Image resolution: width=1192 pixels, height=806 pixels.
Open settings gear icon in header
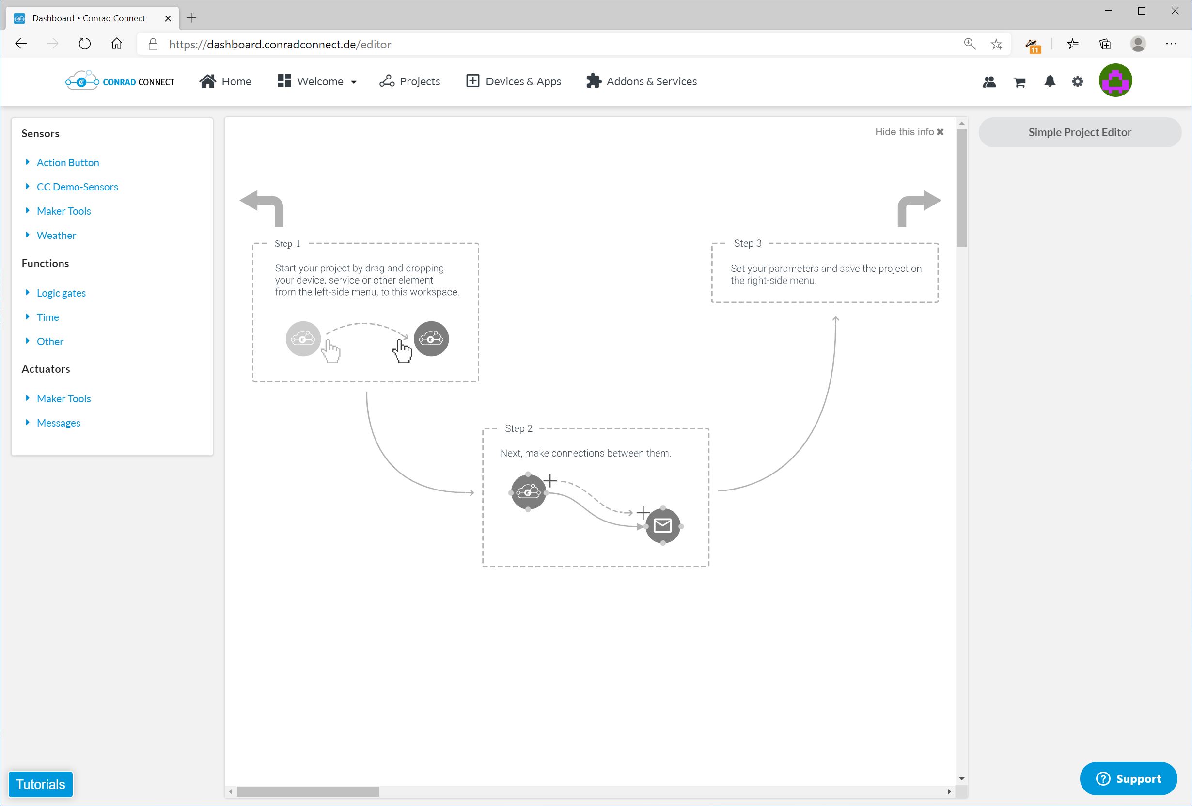(1077, 81)
